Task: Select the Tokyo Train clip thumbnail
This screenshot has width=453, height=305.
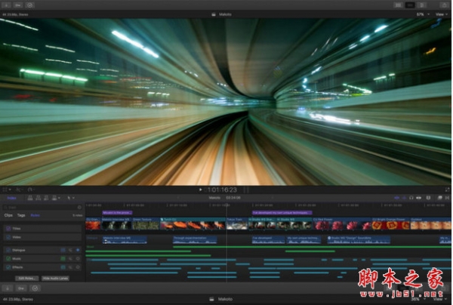Action: (237, 223)
